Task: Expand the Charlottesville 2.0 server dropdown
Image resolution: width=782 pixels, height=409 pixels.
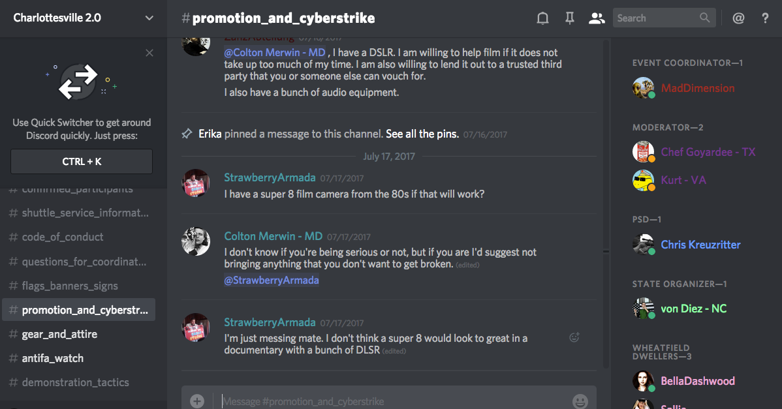Action: pos(149,18)
